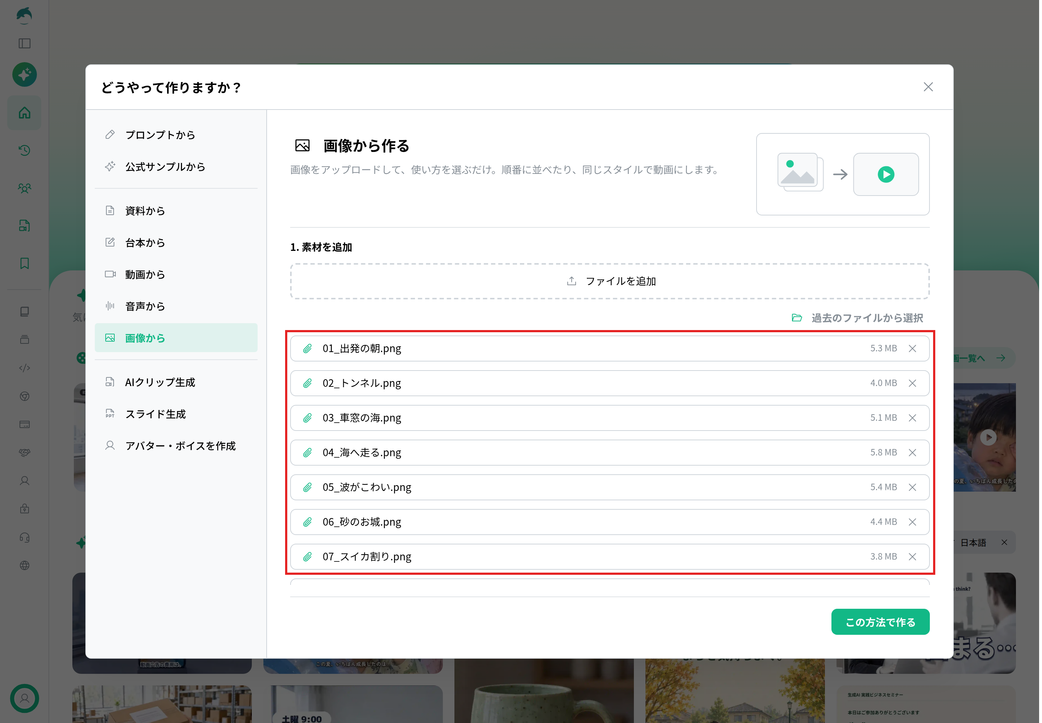Click file name 03_車窓の海.png
1042x723 pixels.
[x=362, y=418]
